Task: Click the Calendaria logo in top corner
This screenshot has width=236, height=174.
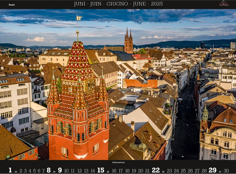Action: 224,3
